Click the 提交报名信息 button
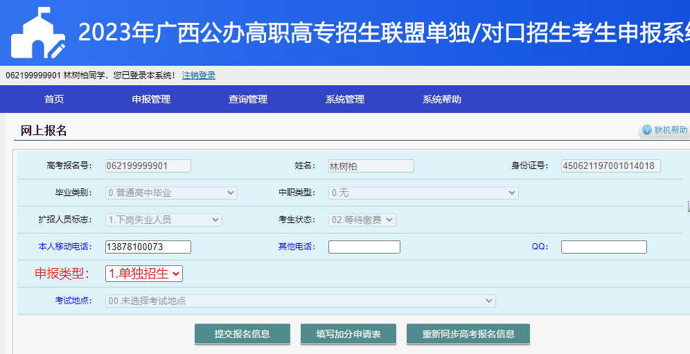 242,334
